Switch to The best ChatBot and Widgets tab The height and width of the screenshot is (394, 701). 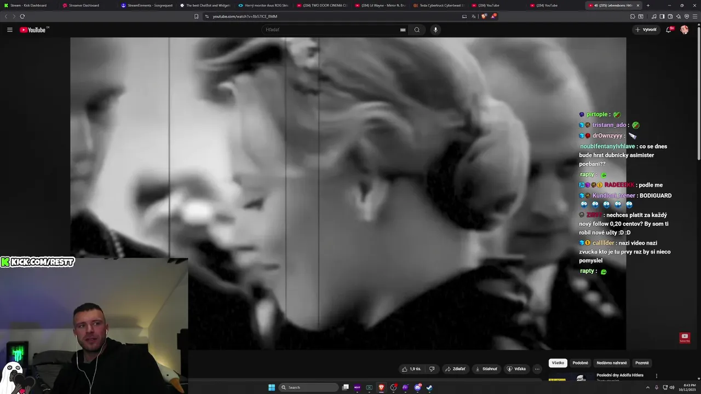point(205,5)
